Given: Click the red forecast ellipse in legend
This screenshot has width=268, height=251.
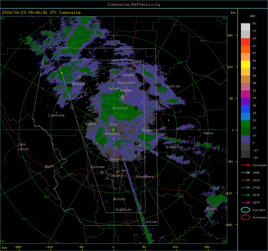Looking at the screenshot, I should click(x=245, y=217).
